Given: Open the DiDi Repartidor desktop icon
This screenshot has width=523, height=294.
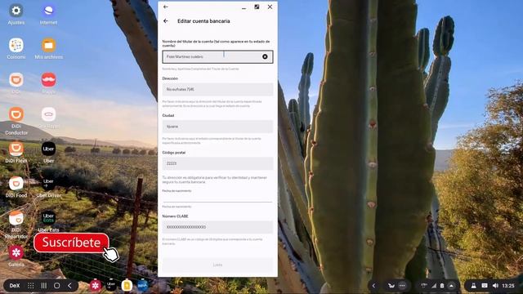Looking at the screenshot, I should (x=16, y=218).
